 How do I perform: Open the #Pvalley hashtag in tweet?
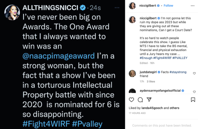point(87,124)
